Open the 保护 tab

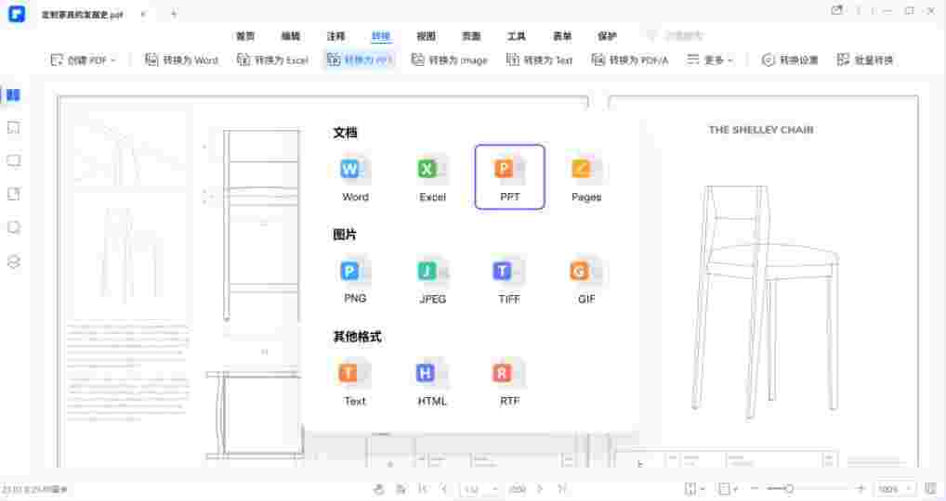point(607,36)
